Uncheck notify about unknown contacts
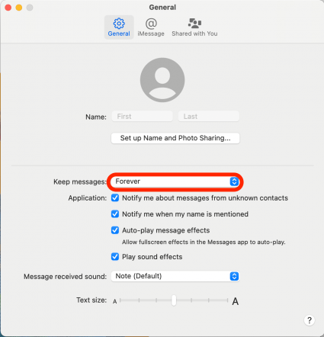 tap(115, 197)
